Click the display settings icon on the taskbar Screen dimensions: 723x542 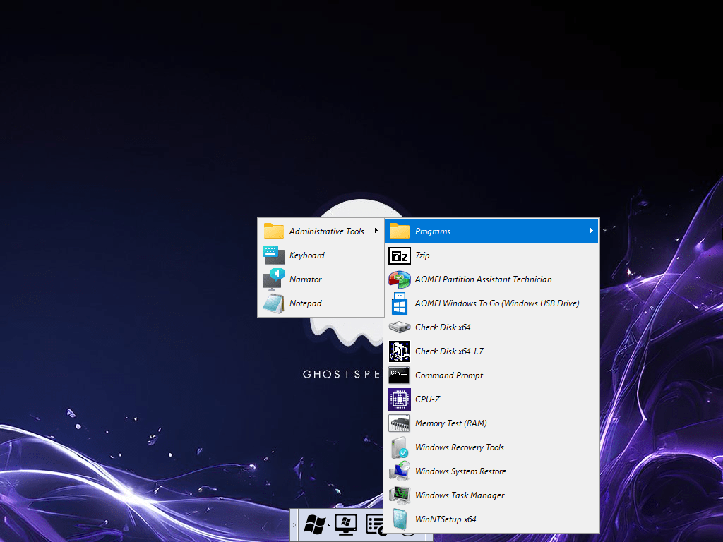[x=345, y=525]
